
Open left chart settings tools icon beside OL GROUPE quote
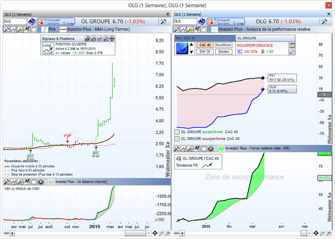[x=163, y=21]
